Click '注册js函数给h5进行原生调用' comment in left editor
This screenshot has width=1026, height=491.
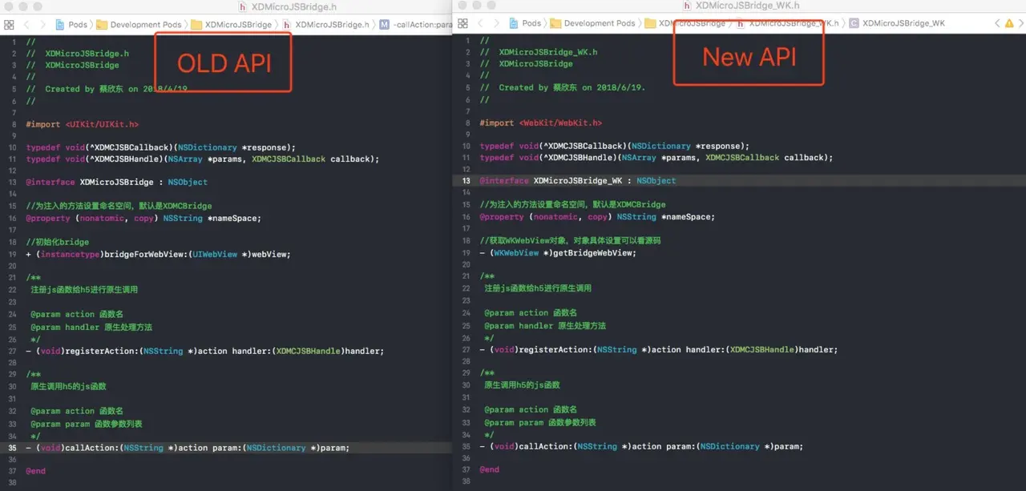[84, 289]
